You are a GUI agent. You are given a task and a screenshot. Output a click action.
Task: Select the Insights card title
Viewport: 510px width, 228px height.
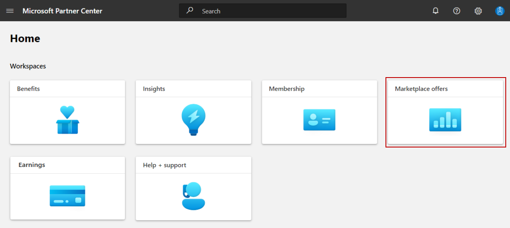[x=154, y=89]
